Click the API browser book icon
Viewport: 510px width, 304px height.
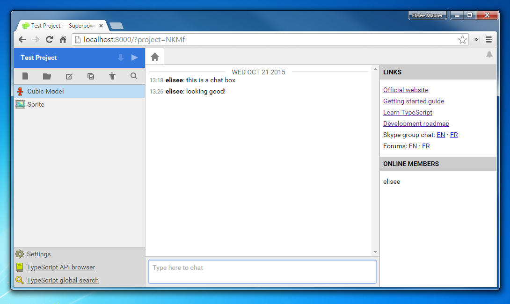tap(20, 267)
